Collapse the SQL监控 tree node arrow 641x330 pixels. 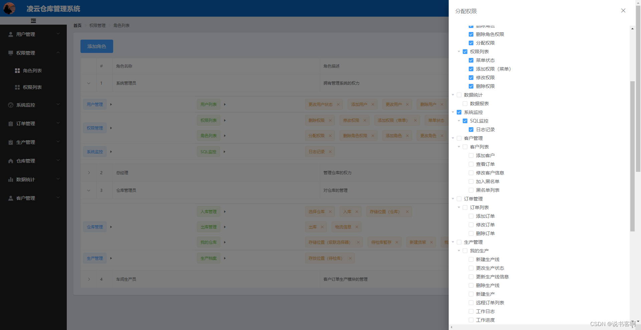point(459,121)
